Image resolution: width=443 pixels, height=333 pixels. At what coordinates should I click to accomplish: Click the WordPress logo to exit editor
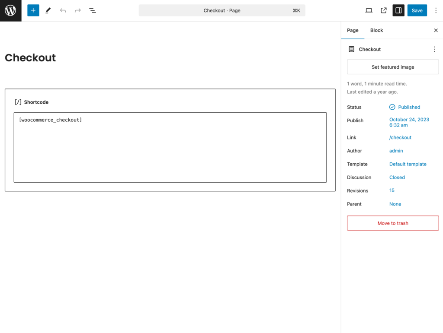[x=10, y=10]
